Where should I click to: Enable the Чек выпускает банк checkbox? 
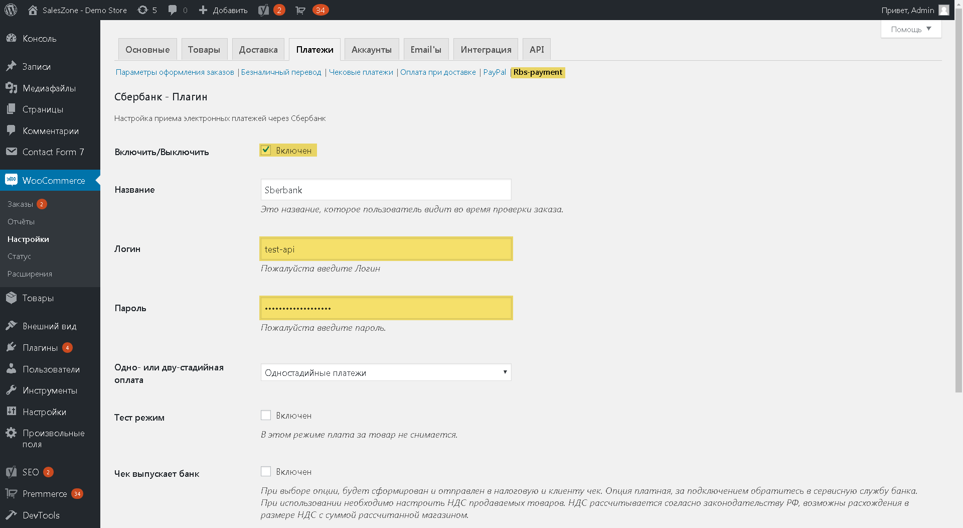(x=266, y=471)
